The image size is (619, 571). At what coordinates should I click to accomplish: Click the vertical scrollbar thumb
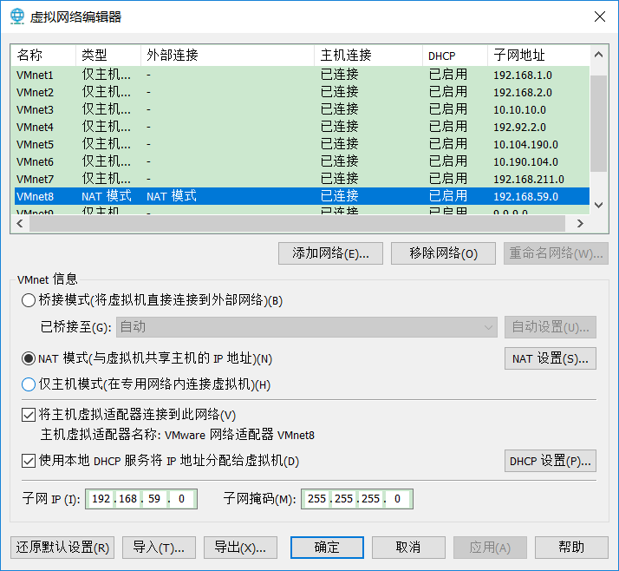point(598,123)
